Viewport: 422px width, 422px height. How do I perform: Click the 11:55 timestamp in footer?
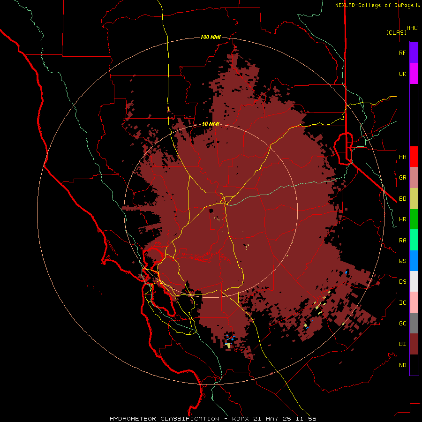(x=306, y=419)
